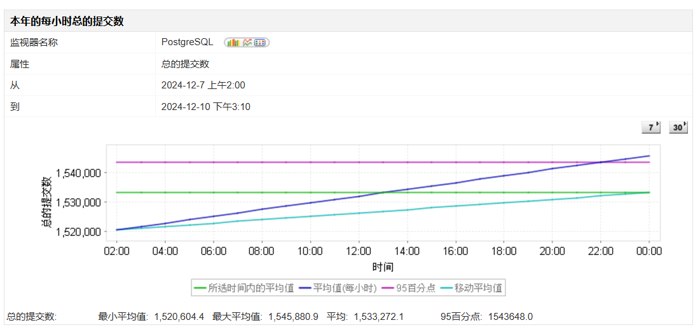Show the 7-day report
This screenshot has height=332, width=700.
click(x=652, y=128)
